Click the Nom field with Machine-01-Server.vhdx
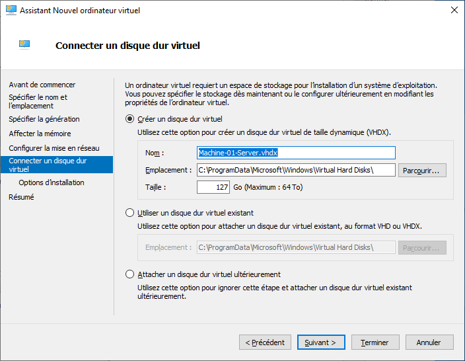This screenshot has height=361, width=465. (x=296, y=153)
